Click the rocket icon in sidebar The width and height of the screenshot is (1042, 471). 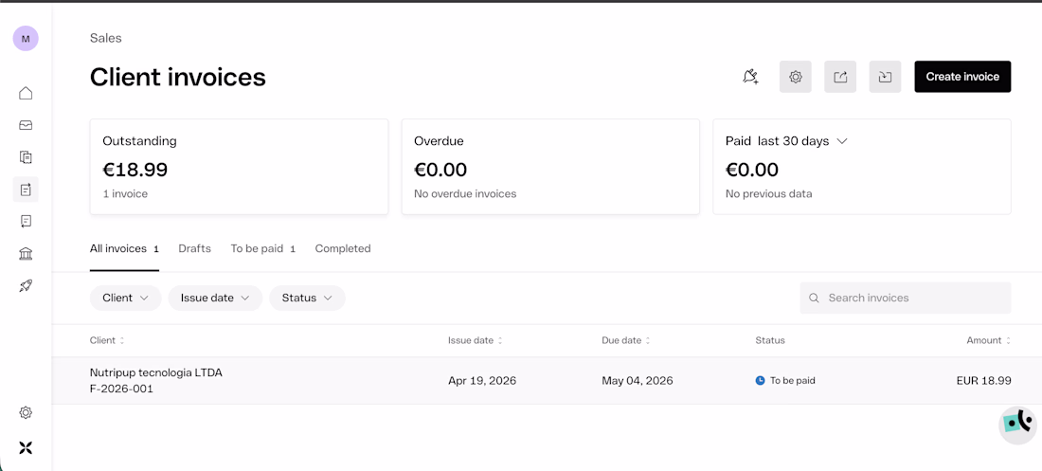pyautogui.click(x=26, y=285)
